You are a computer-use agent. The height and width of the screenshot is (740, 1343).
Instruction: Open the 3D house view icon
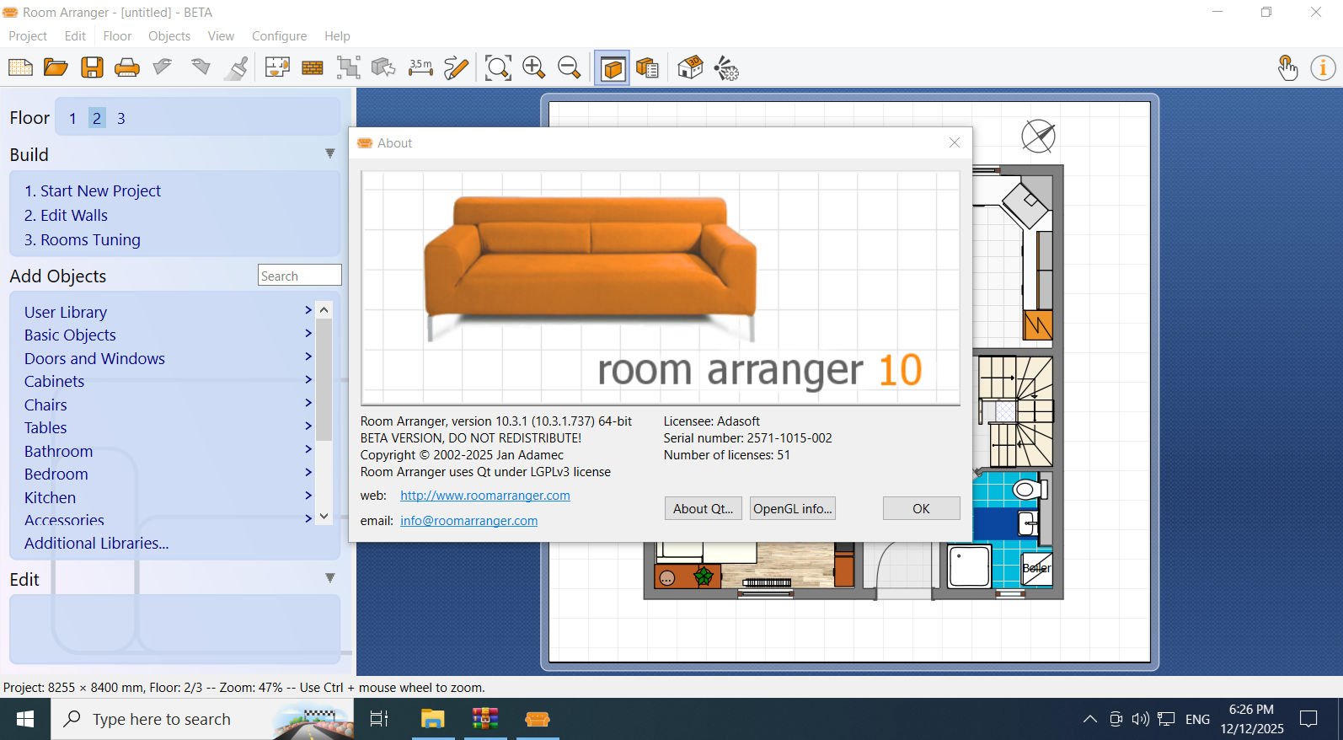coord(690,67)
